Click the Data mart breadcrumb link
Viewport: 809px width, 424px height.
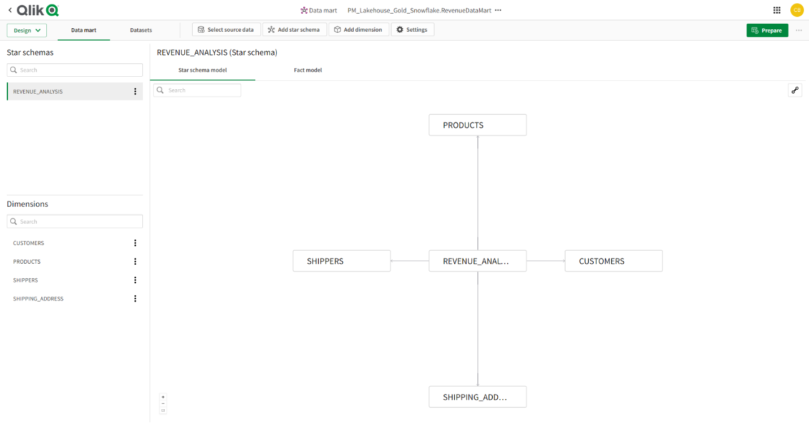pos(319,10)
